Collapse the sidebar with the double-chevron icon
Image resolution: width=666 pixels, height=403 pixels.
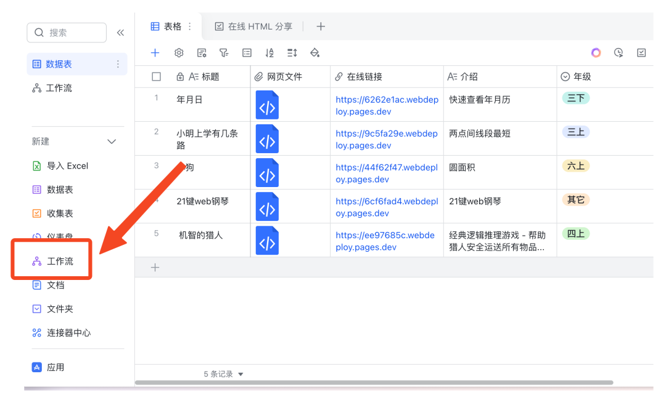point(120,33)
